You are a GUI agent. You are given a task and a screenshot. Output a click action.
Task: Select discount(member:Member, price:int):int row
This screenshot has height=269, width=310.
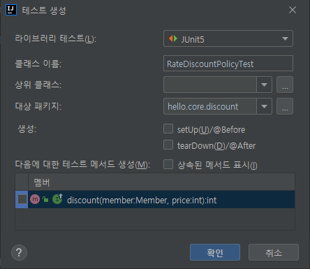155,199
